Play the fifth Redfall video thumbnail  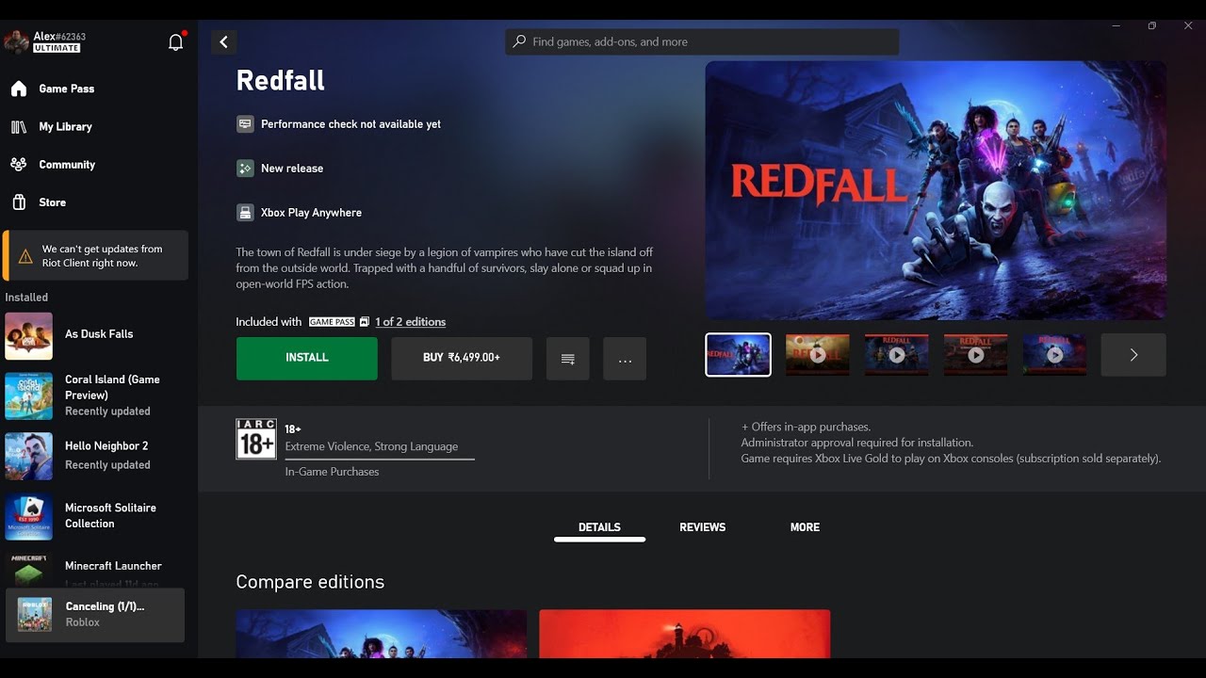(1055, 355)
